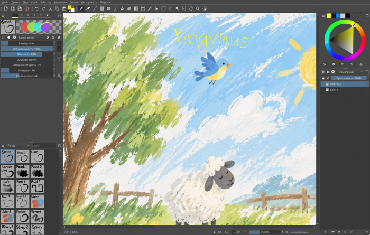
Task: Set the Жесткость hardness slider
Action: [26, 54]
